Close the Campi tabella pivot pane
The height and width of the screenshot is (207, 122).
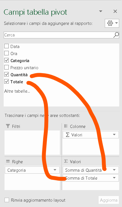click(x=115, y=11)
